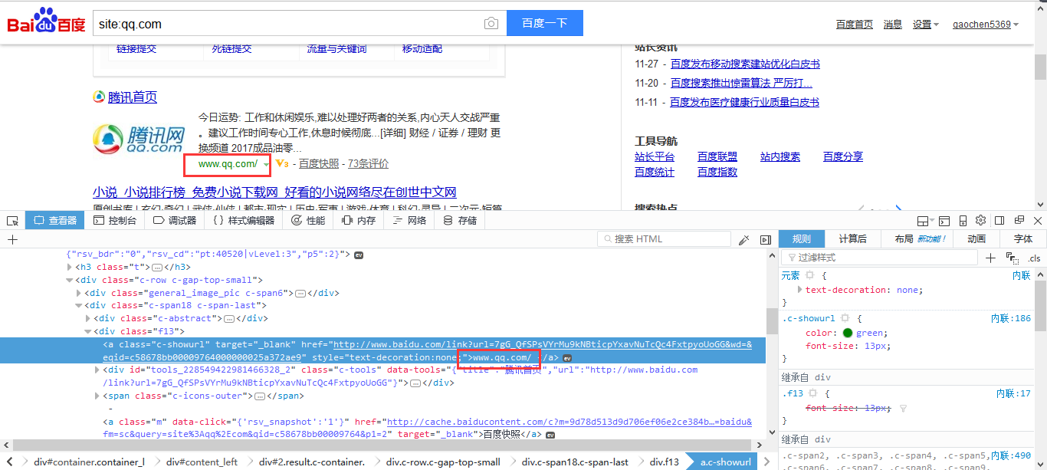
Task: Open the 网络 network tab
Action: [409, 221]
